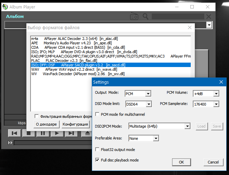Select the FLAC Decoder v2.3 row
The width and height of the screenshot is (229, 175).
111,61
